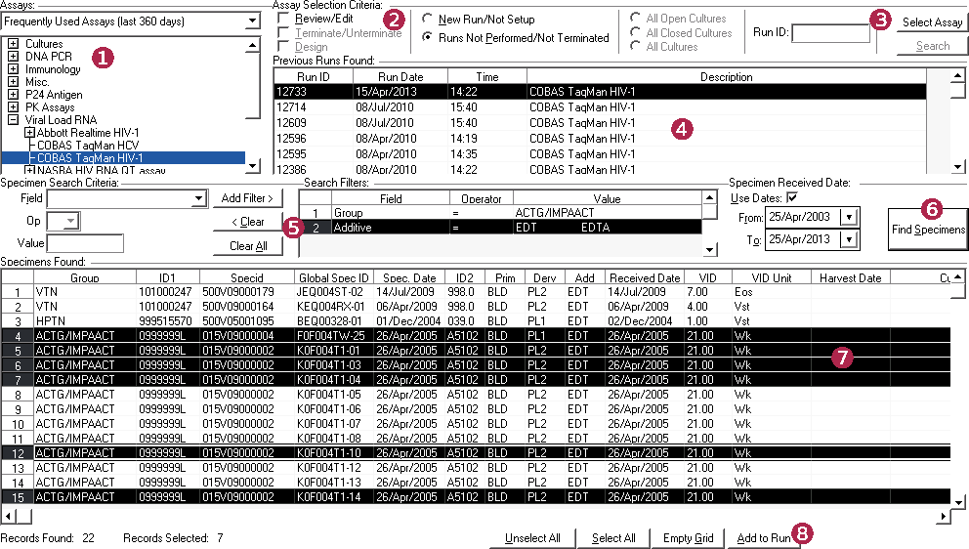Click the Global Spec ID column header
Screen dimensions: 969x549
click(x=334, y=277)
